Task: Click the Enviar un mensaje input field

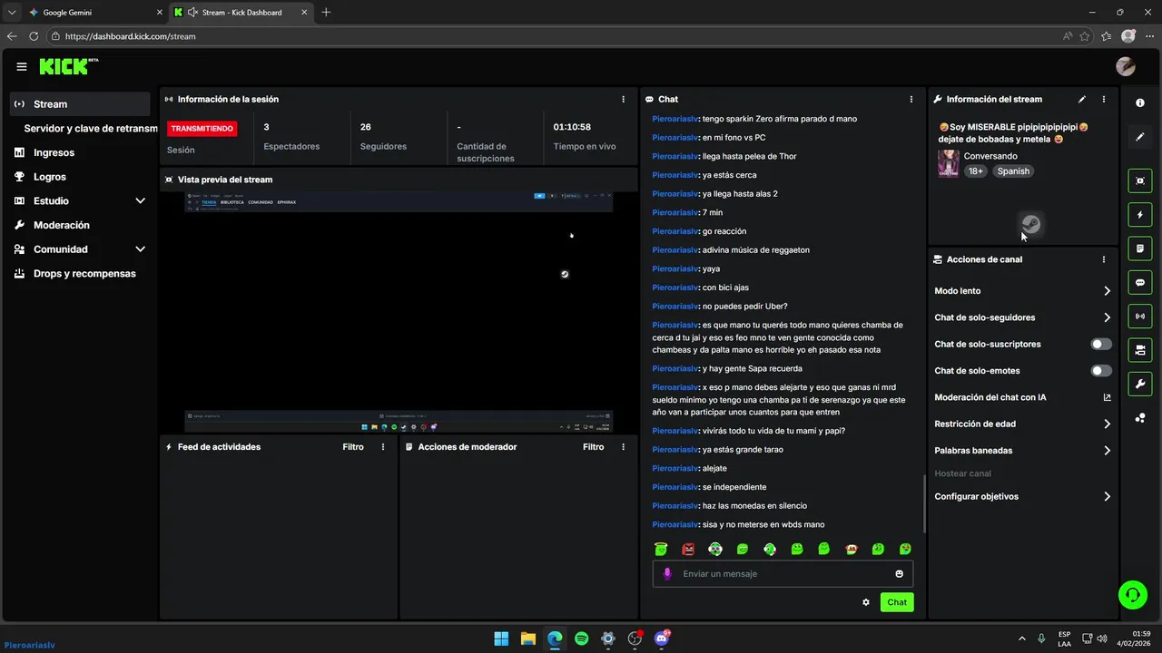Action: 783,574
